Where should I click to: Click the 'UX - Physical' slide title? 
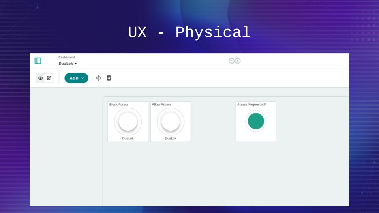pos(189,32)
